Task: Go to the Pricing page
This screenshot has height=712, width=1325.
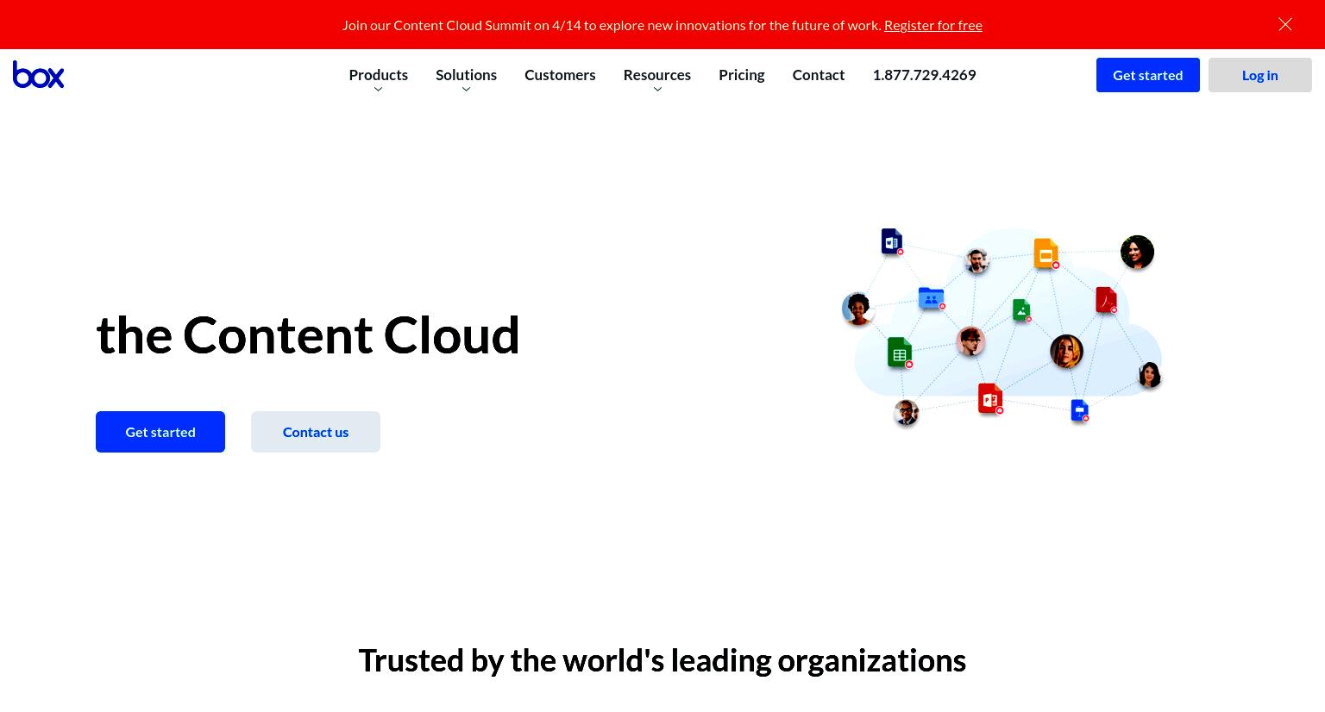Action: click(742, 75)
